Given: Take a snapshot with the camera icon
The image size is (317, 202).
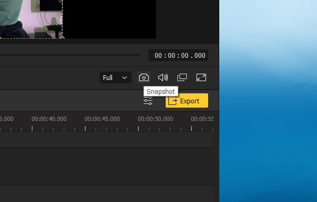Looking at the screenshot, I should pos(144,77).
